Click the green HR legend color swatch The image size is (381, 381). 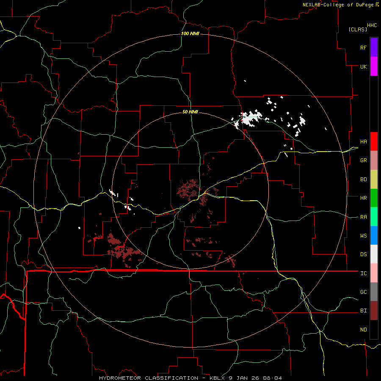click(x=374, y=198)
